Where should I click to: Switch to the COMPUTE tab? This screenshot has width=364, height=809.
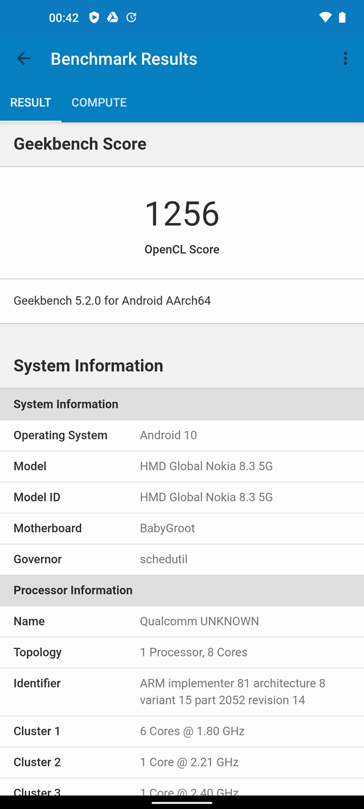(x=99, y=103)
